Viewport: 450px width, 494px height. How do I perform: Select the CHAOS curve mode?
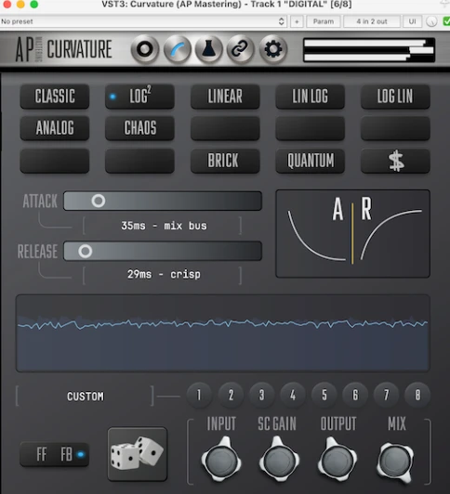click(x=139, y=128)
